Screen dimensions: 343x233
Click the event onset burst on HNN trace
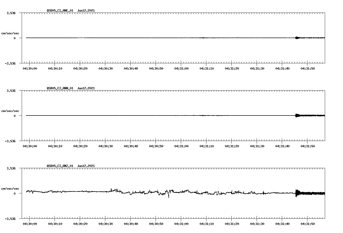pyautogui.click(x=297, y=115)
